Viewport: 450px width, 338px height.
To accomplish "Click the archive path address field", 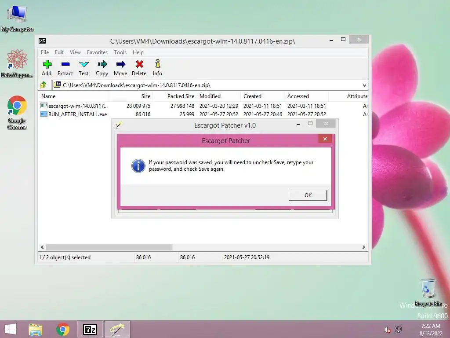I will [210, 85].
